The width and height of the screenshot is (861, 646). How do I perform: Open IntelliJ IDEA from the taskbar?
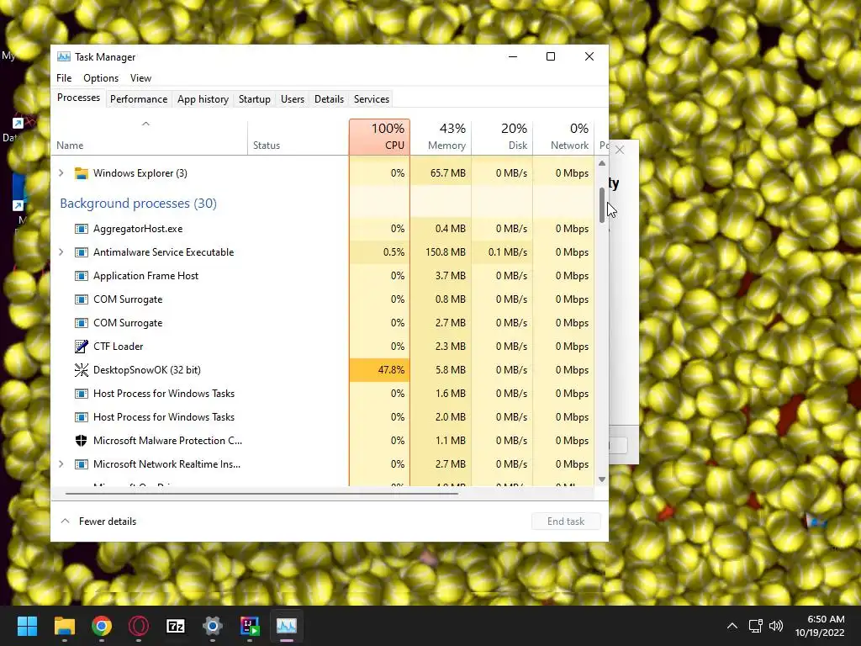tap(250, 626)
